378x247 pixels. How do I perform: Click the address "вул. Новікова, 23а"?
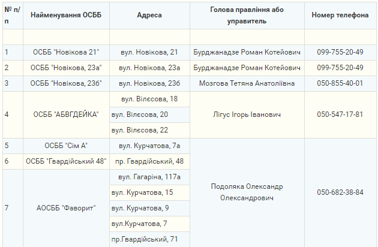[149, 68]
